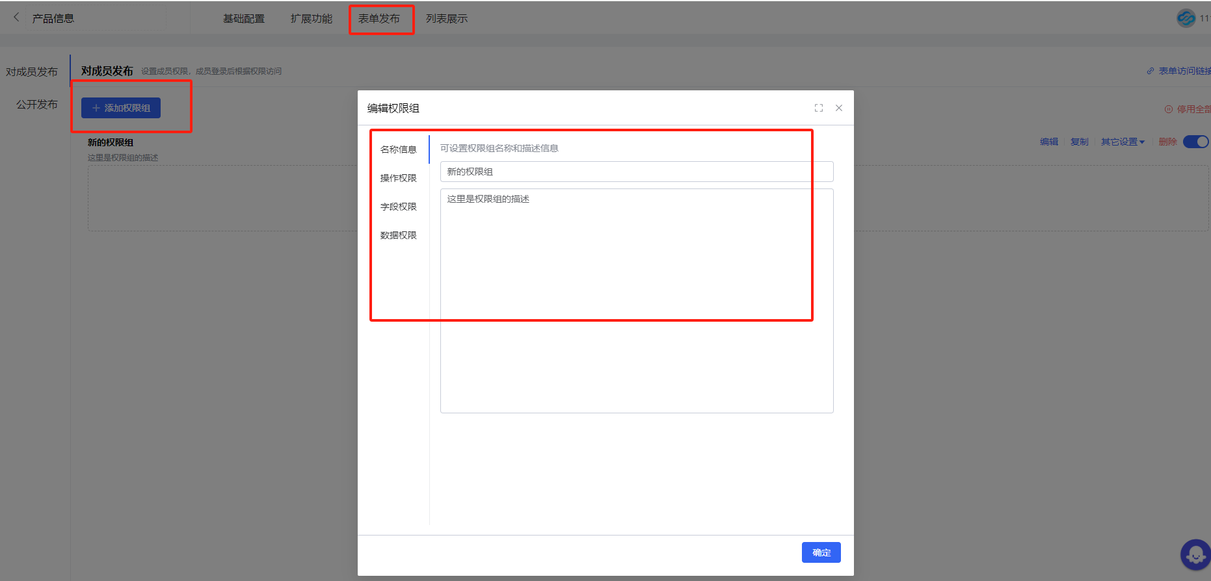Click the permission group name input field
Viewport: 1211px width, 581px height.
click(636, 172)
